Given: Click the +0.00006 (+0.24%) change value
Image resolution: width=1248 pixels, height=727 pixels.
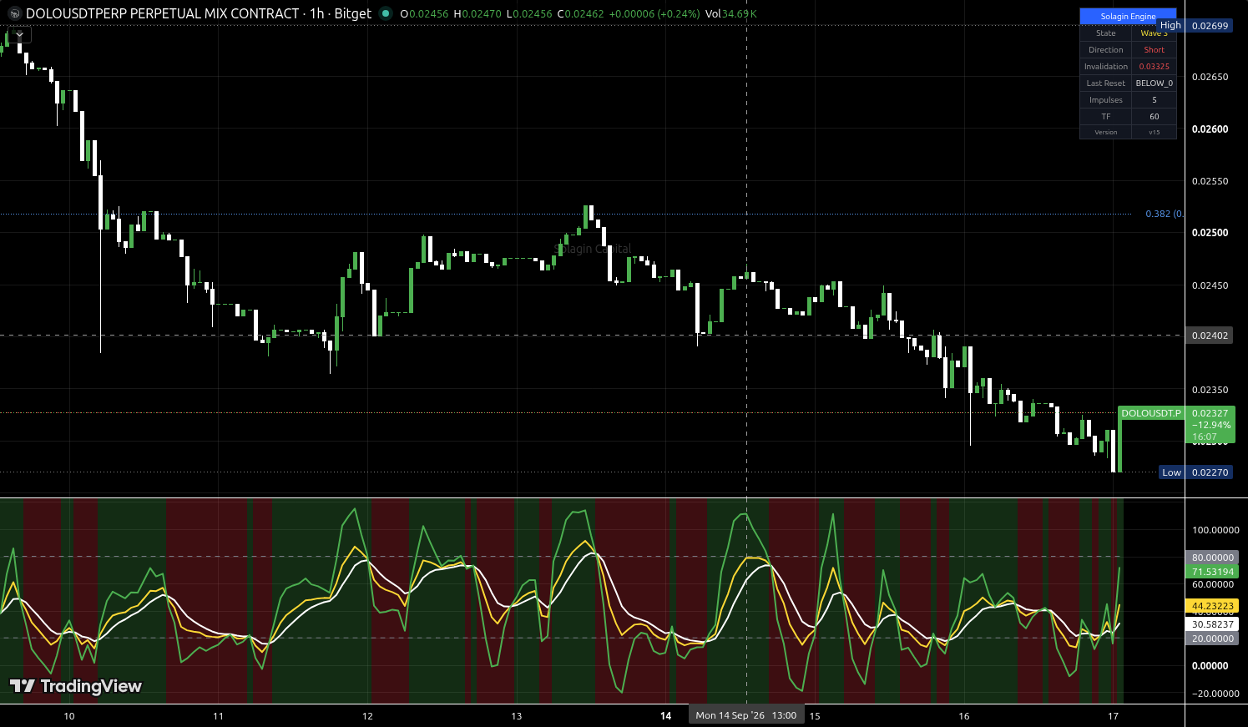Looking at the screenshot, I should [654, 14].
